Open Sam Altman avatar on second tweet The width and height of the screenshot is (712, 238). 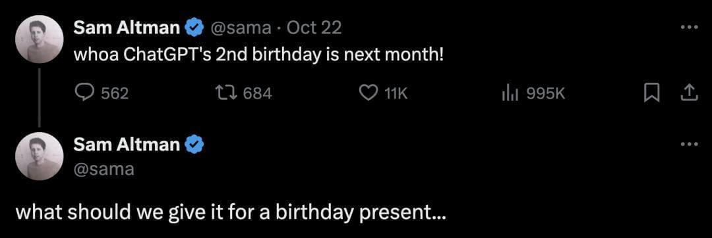pyautogui.click(x=40, y=156)
